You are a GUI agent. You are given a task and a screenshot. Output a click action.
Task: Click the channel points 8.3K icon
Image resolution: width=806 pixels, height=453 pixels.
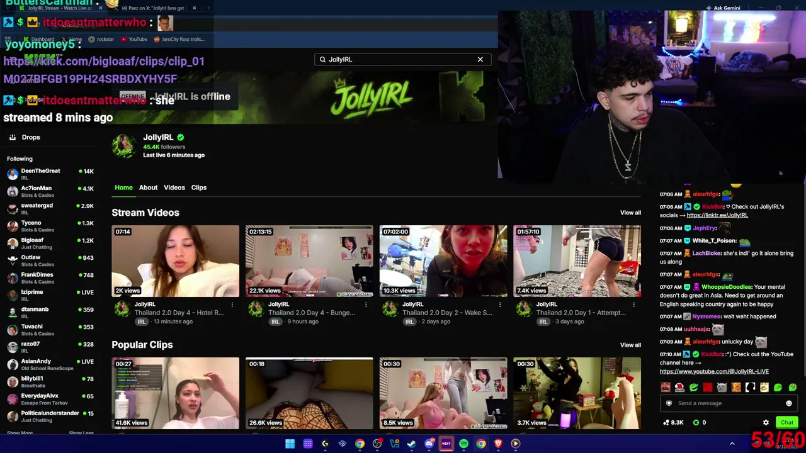(666, 423)
